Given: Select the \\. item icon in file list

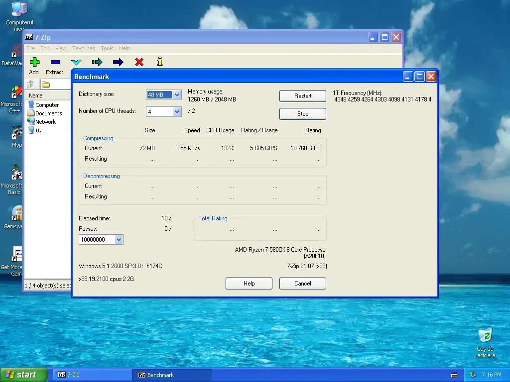Looking at the screenshot, I should [x=31, y=130].
